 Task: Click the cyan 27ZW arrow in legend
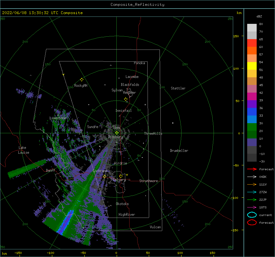[252, 192]
